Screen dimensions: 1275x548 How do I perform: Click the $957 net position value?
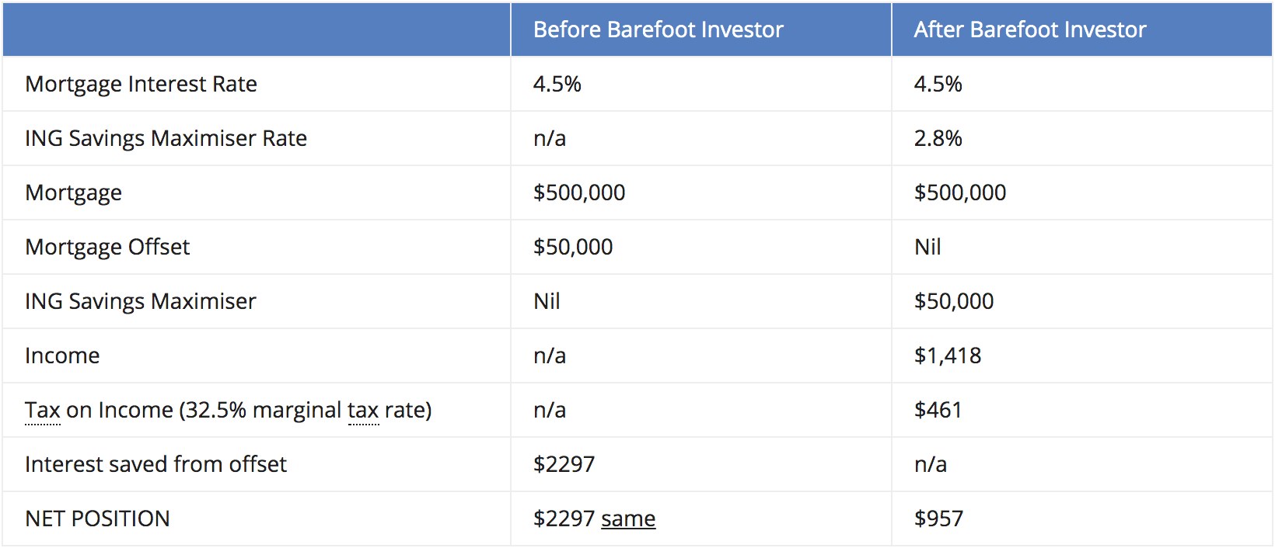tap(938, 519)
